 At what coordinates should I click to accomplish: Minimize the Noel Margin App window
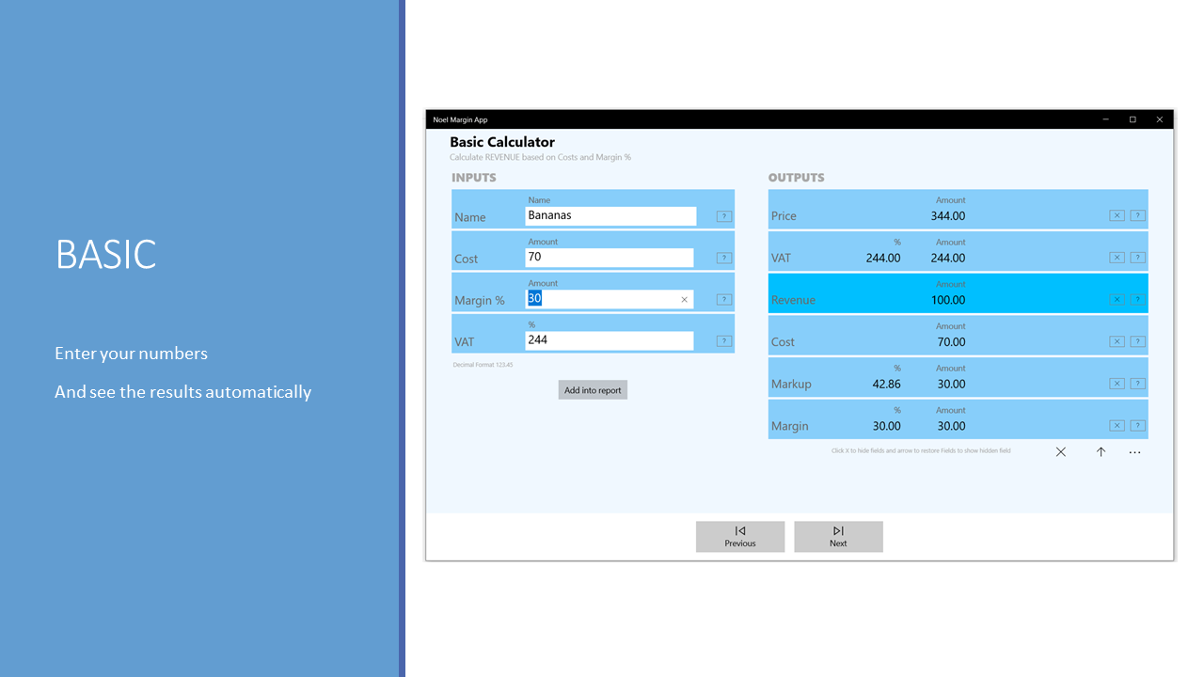(x=1105, y=119)
